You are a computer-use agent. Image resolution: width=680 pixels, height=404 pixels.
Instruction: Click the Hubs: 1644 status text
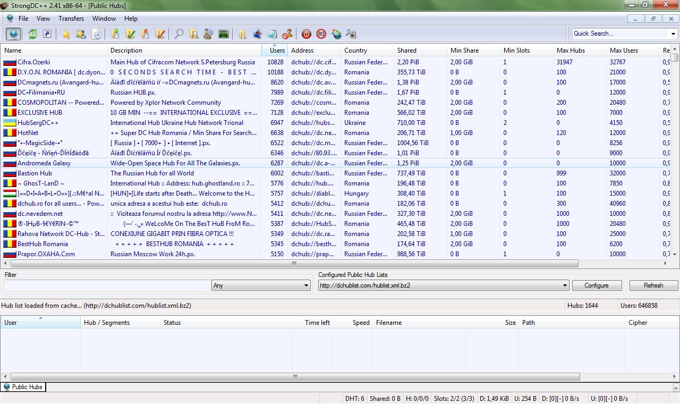(583, 306)
